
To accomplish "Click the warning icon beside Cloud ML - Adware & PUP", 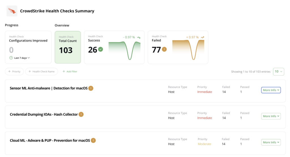I will click(x=93, y=141).
